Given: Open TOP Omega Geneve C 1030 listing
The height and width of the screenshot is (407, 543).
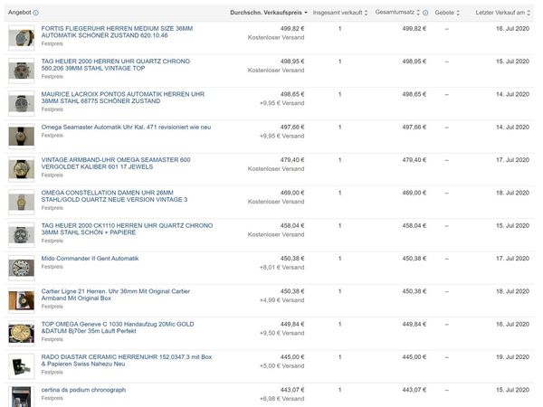Looking at the screenshot, I should [x=118, y=327].
